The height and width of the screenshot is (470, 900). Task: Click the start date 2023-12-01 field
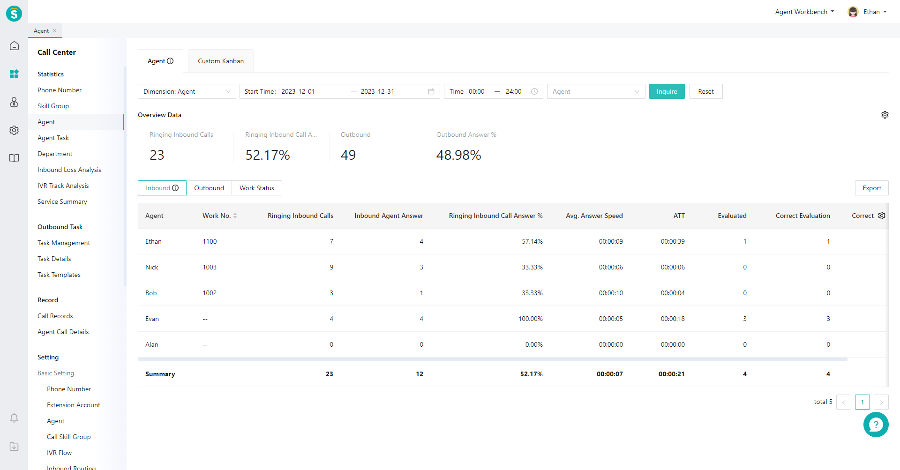coord(298,91)
